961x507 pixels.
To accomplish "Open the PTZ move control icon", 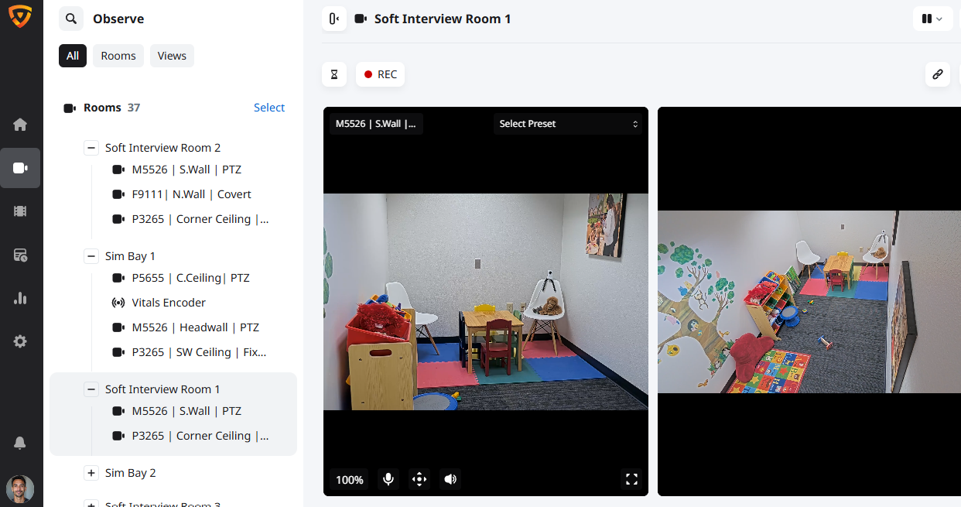I will point(419,479).
